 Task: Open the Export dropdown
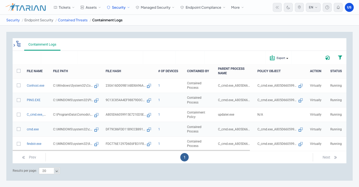279,58
